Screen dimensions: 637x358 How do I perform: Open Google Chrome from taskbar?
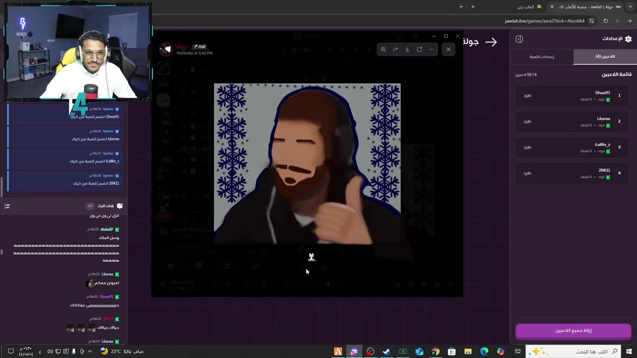(x=435, y=352)
